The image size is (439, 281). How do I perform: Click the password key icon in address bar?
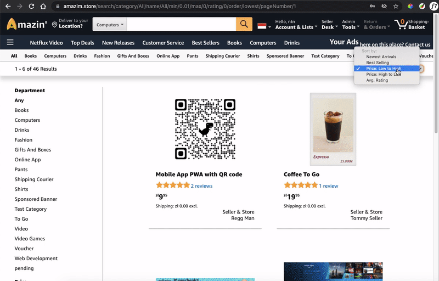click(373, 6)
